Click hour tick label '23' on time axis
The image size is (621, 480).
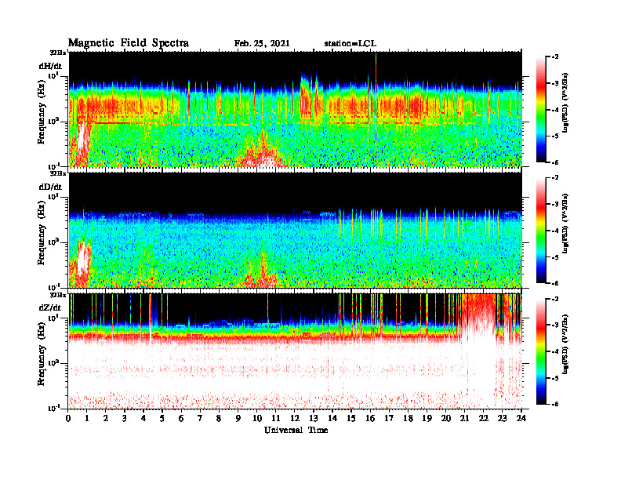click(503, 418)
